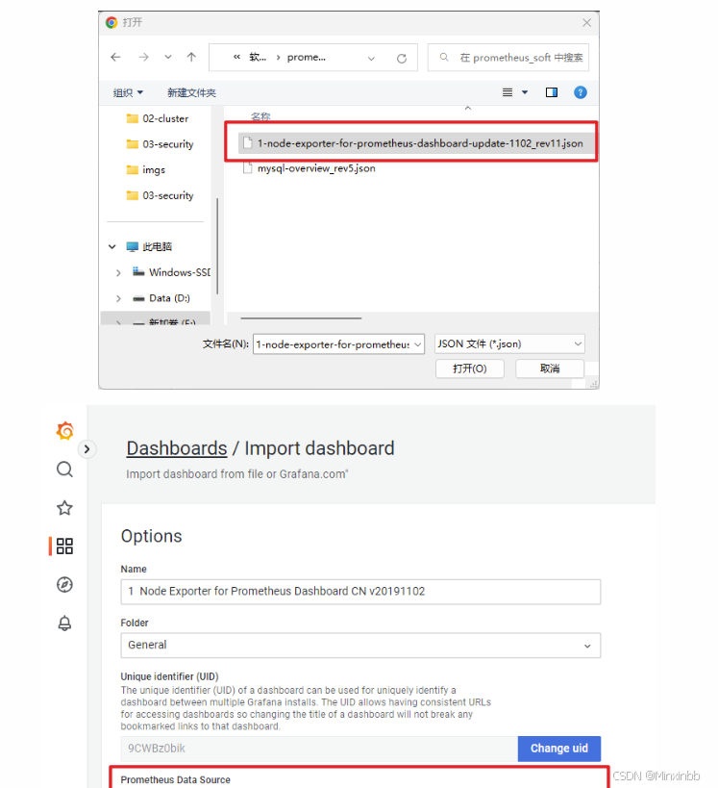Viewport: 718px width, 788px height.
Task: Select the 02-cluster folder
Action: [158, 118]
